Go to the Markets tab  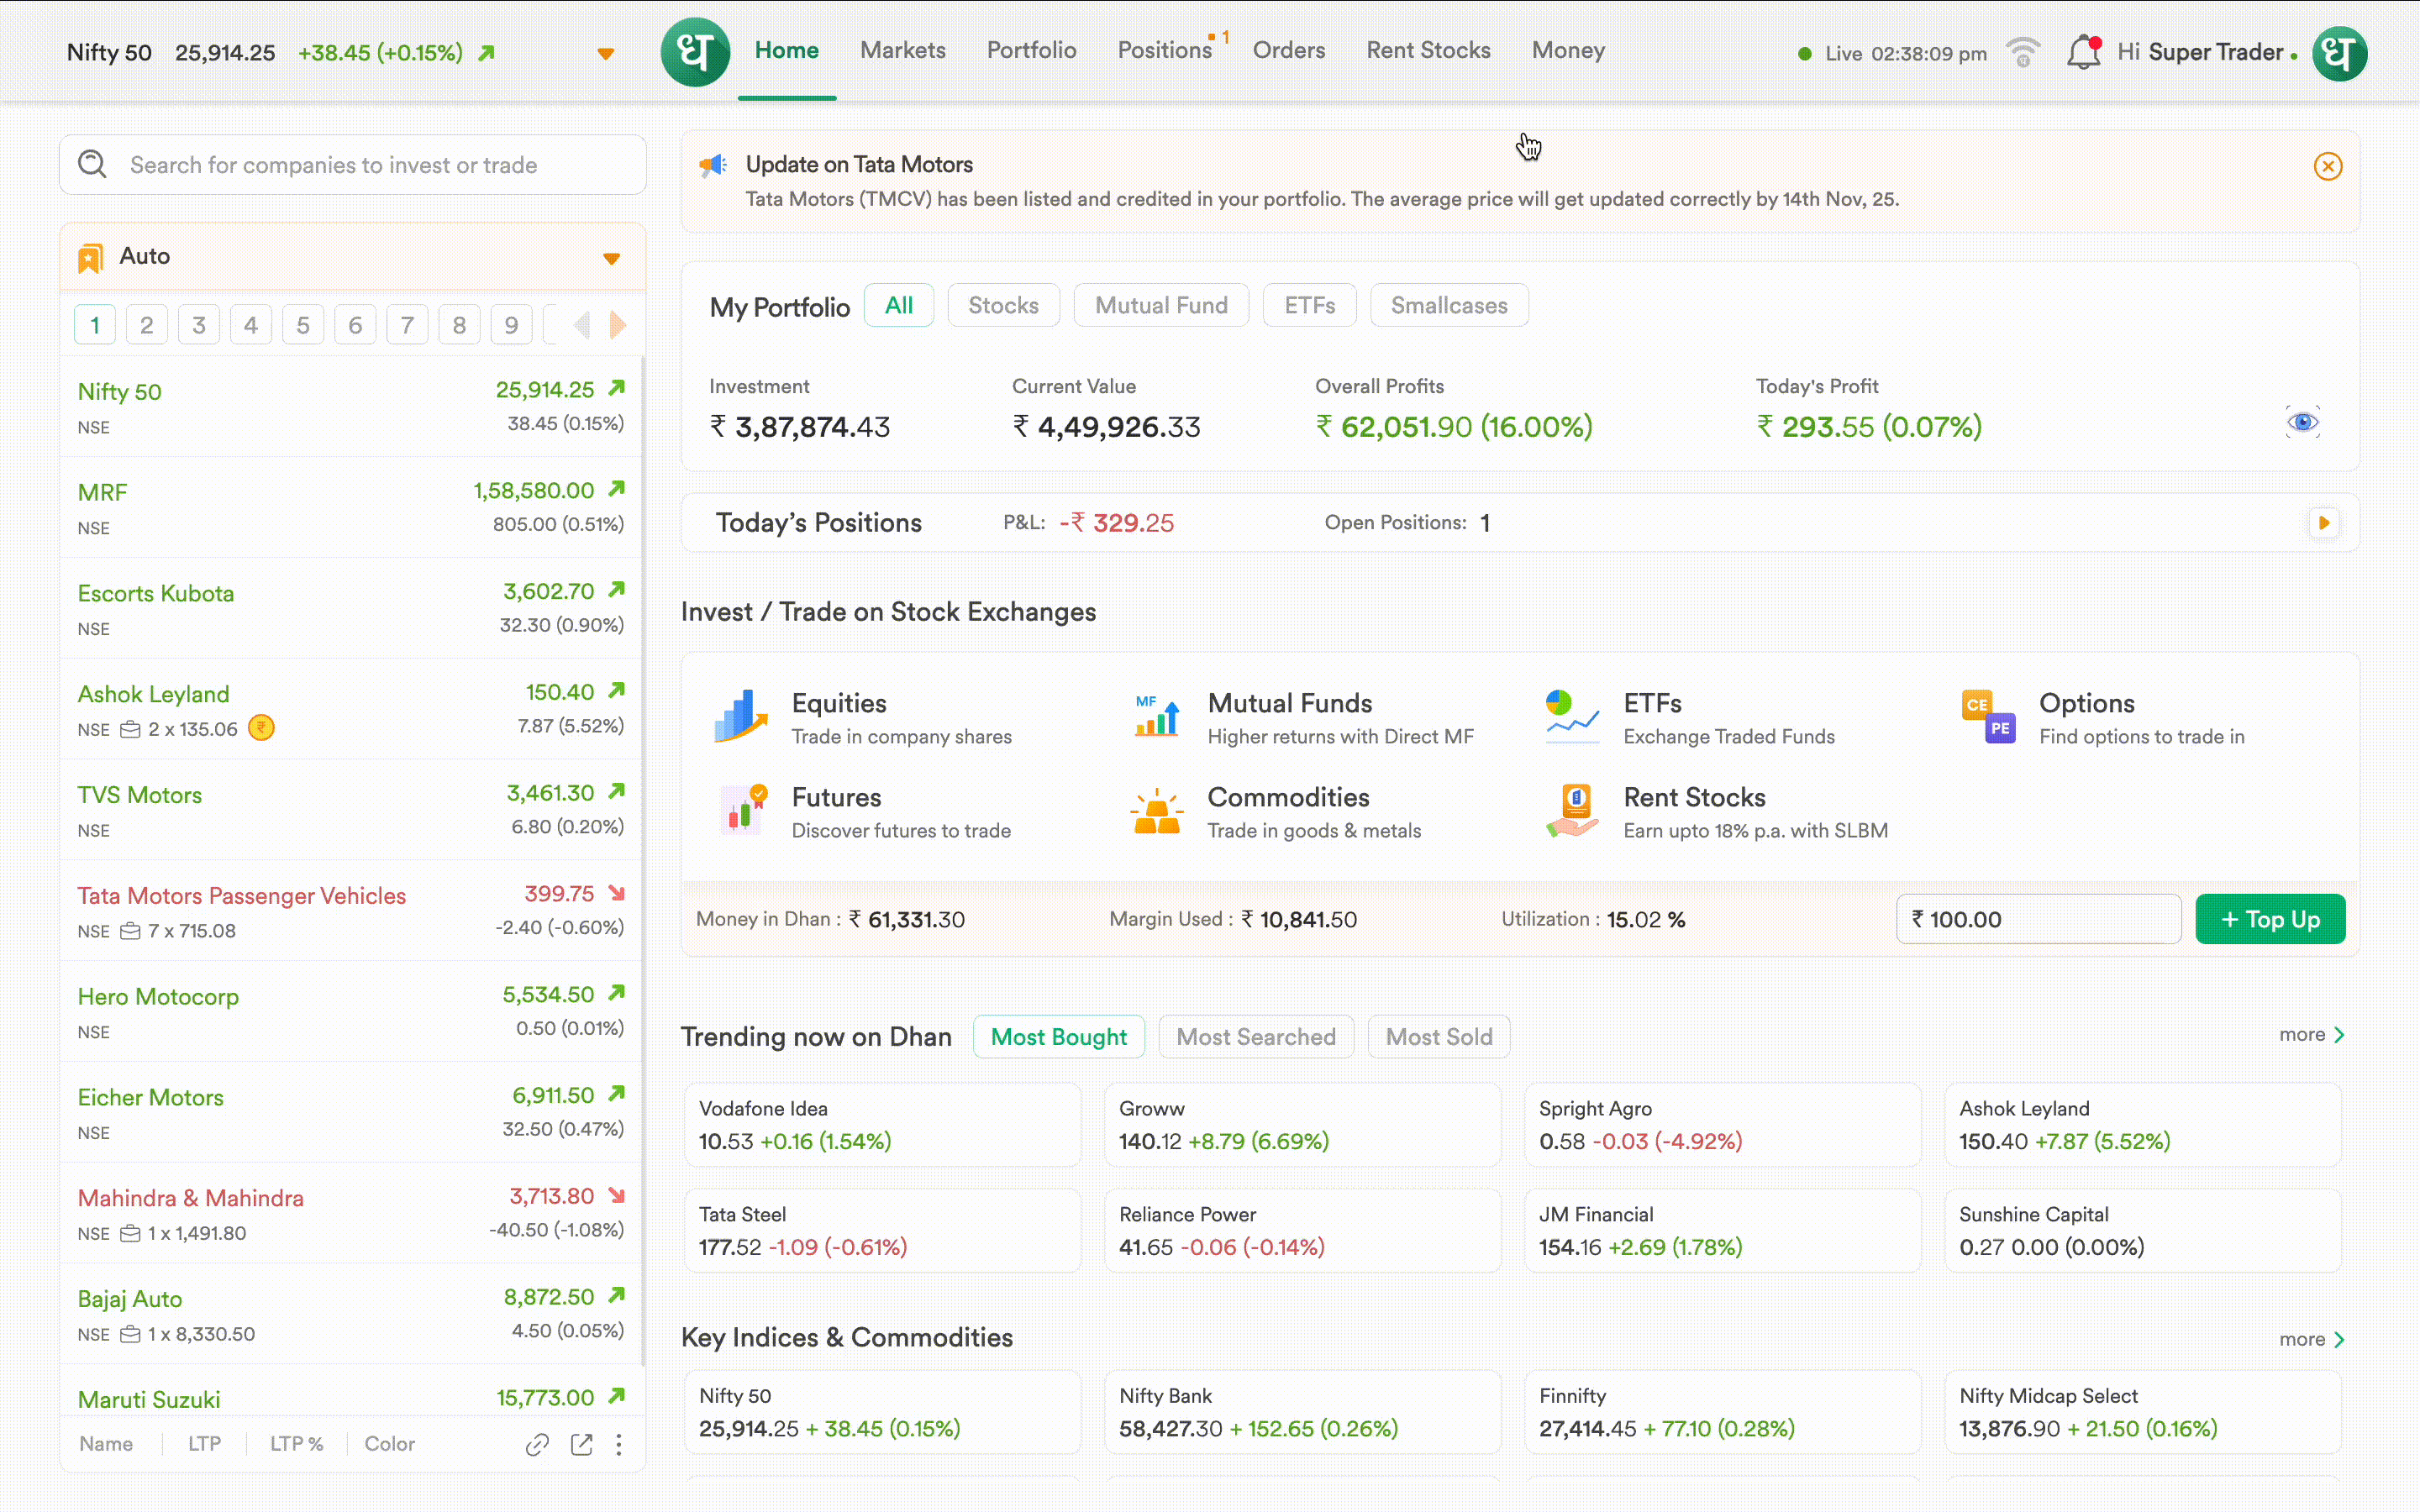[902, 50]
